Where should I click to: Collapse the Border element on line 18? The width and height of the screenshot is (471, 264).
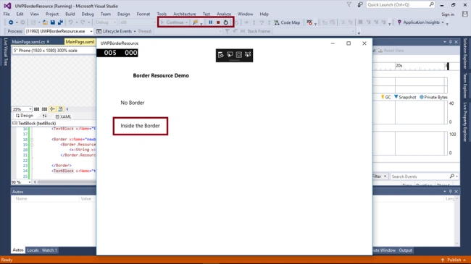click(x=32, y=140)
